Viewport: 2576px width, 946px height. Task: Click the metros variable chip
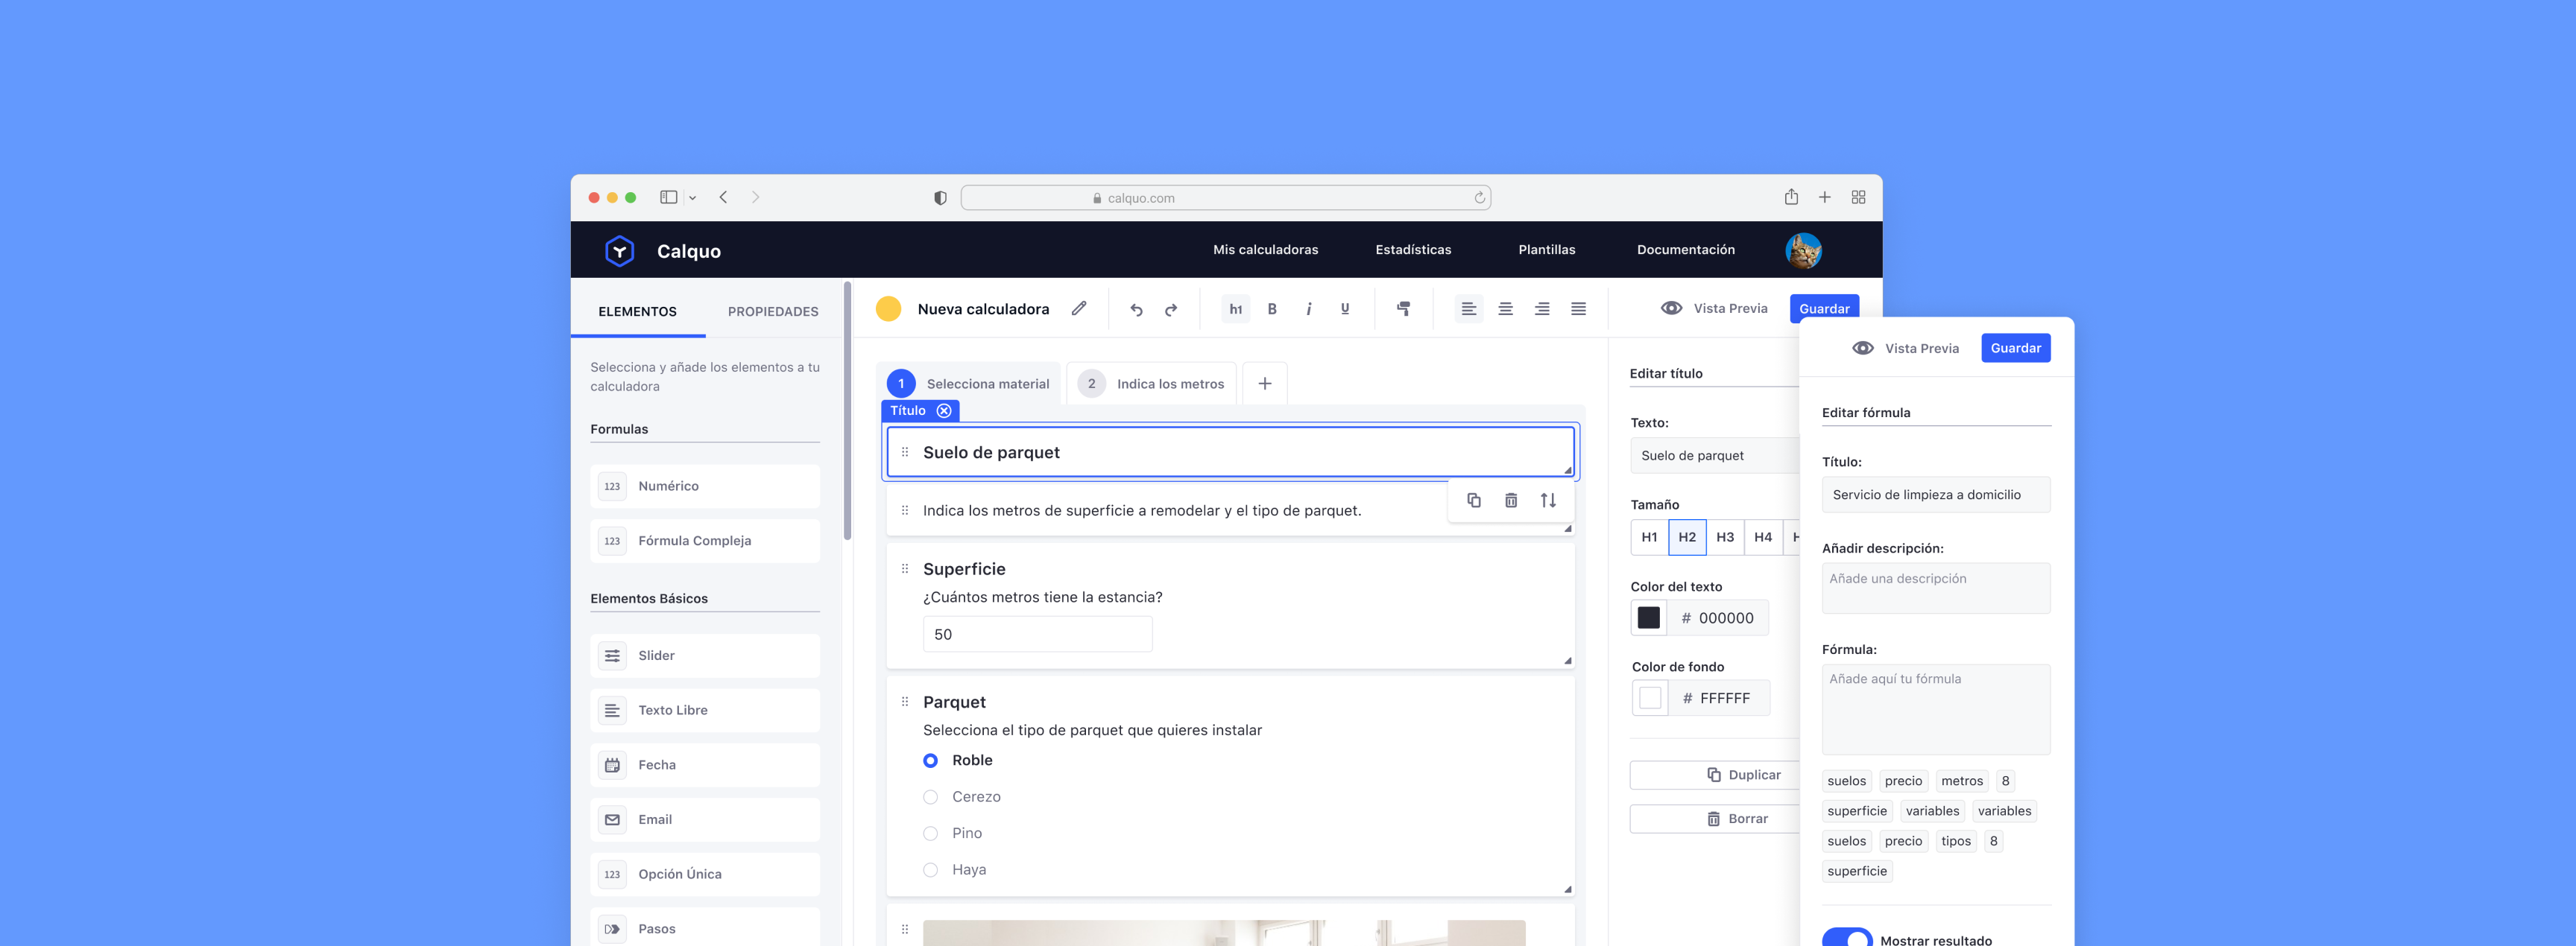pyautogui.click(x=1961, y=781)
